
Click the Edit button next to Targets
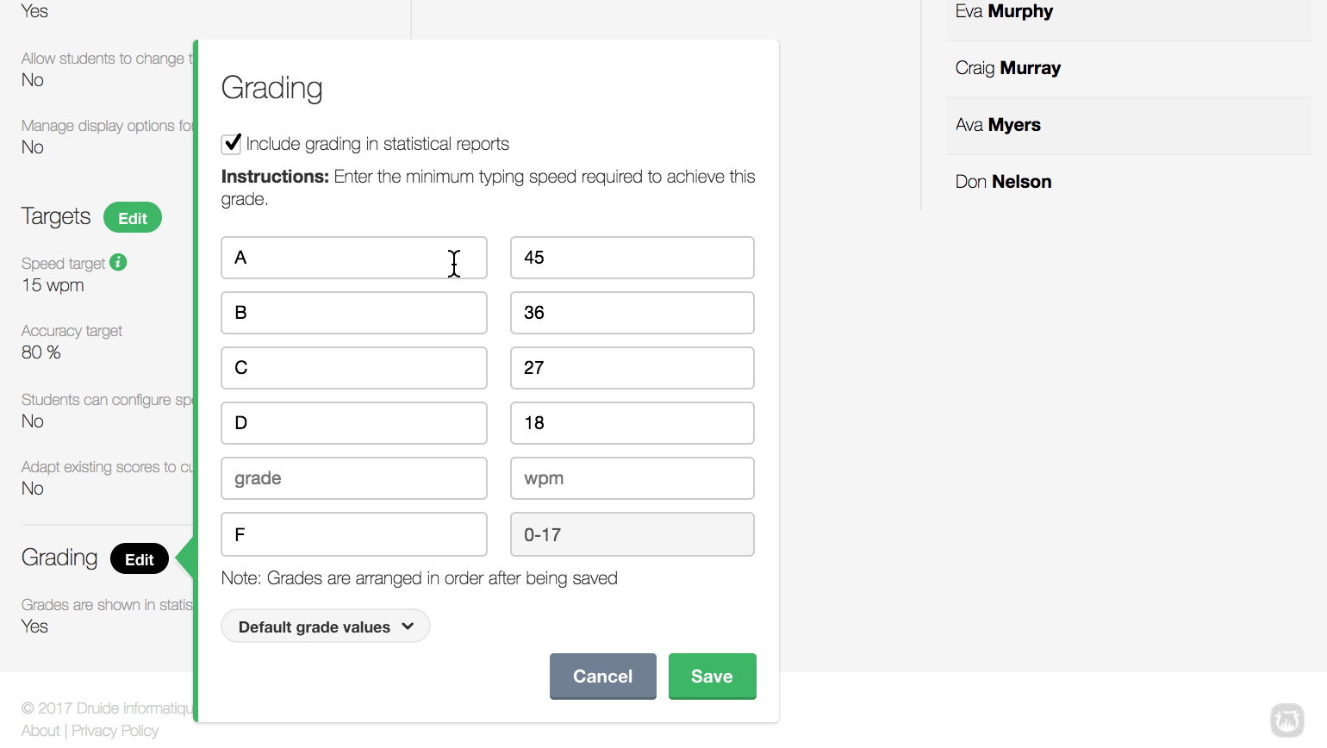pos(132,217)
